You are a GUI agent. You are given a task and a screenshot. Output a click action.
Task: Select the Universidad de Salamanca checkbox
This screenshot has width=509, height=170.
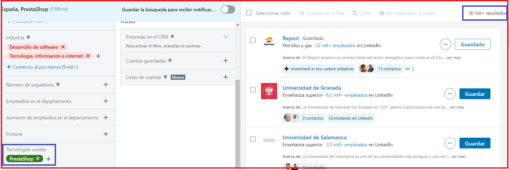point(253,139)
